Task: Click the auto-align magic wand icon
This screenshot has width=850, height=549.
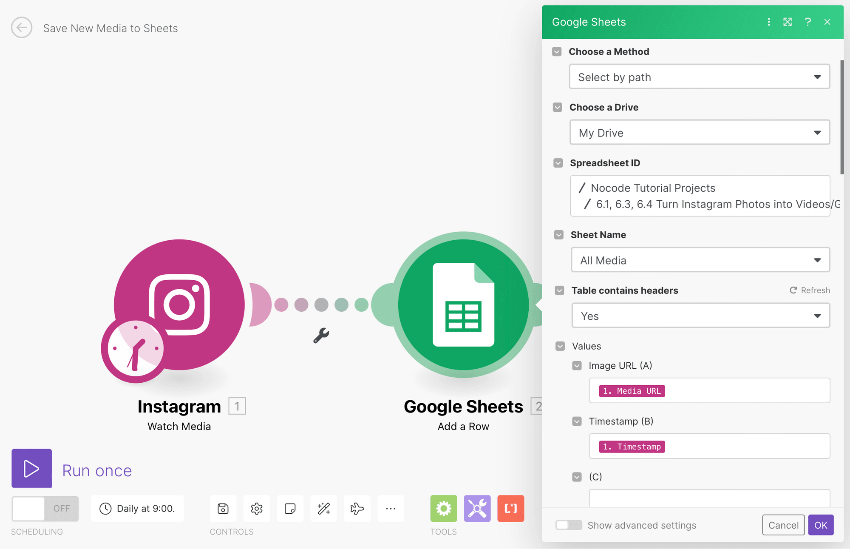Action: click(324, 509)
